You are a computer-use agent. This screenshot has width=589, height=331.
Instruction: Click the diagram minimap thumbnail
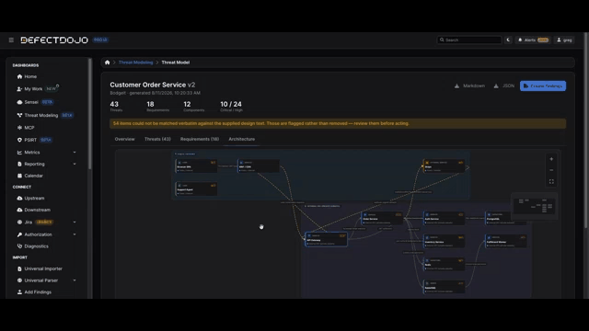click(x=535, y=206)
